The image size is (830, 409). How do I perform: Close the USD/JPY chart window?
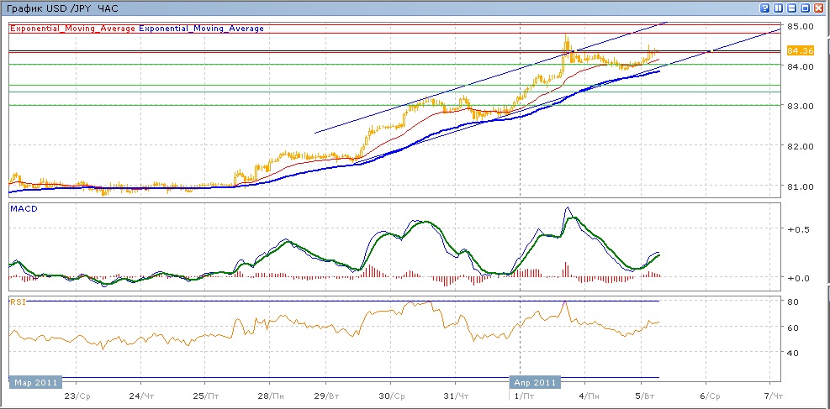pyautogui.click(x=818, y=8)
